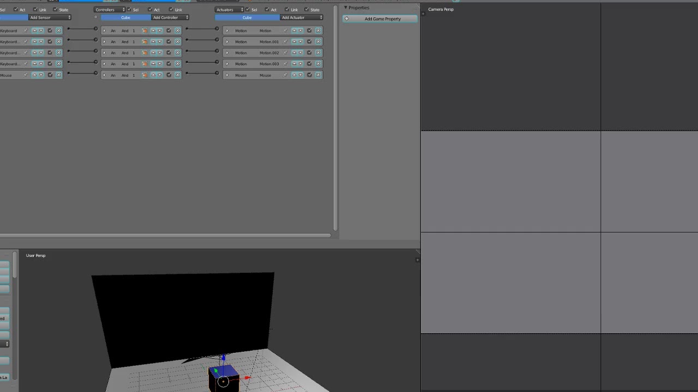
Task: Pin the Mouse sensor
Action: 26,75
